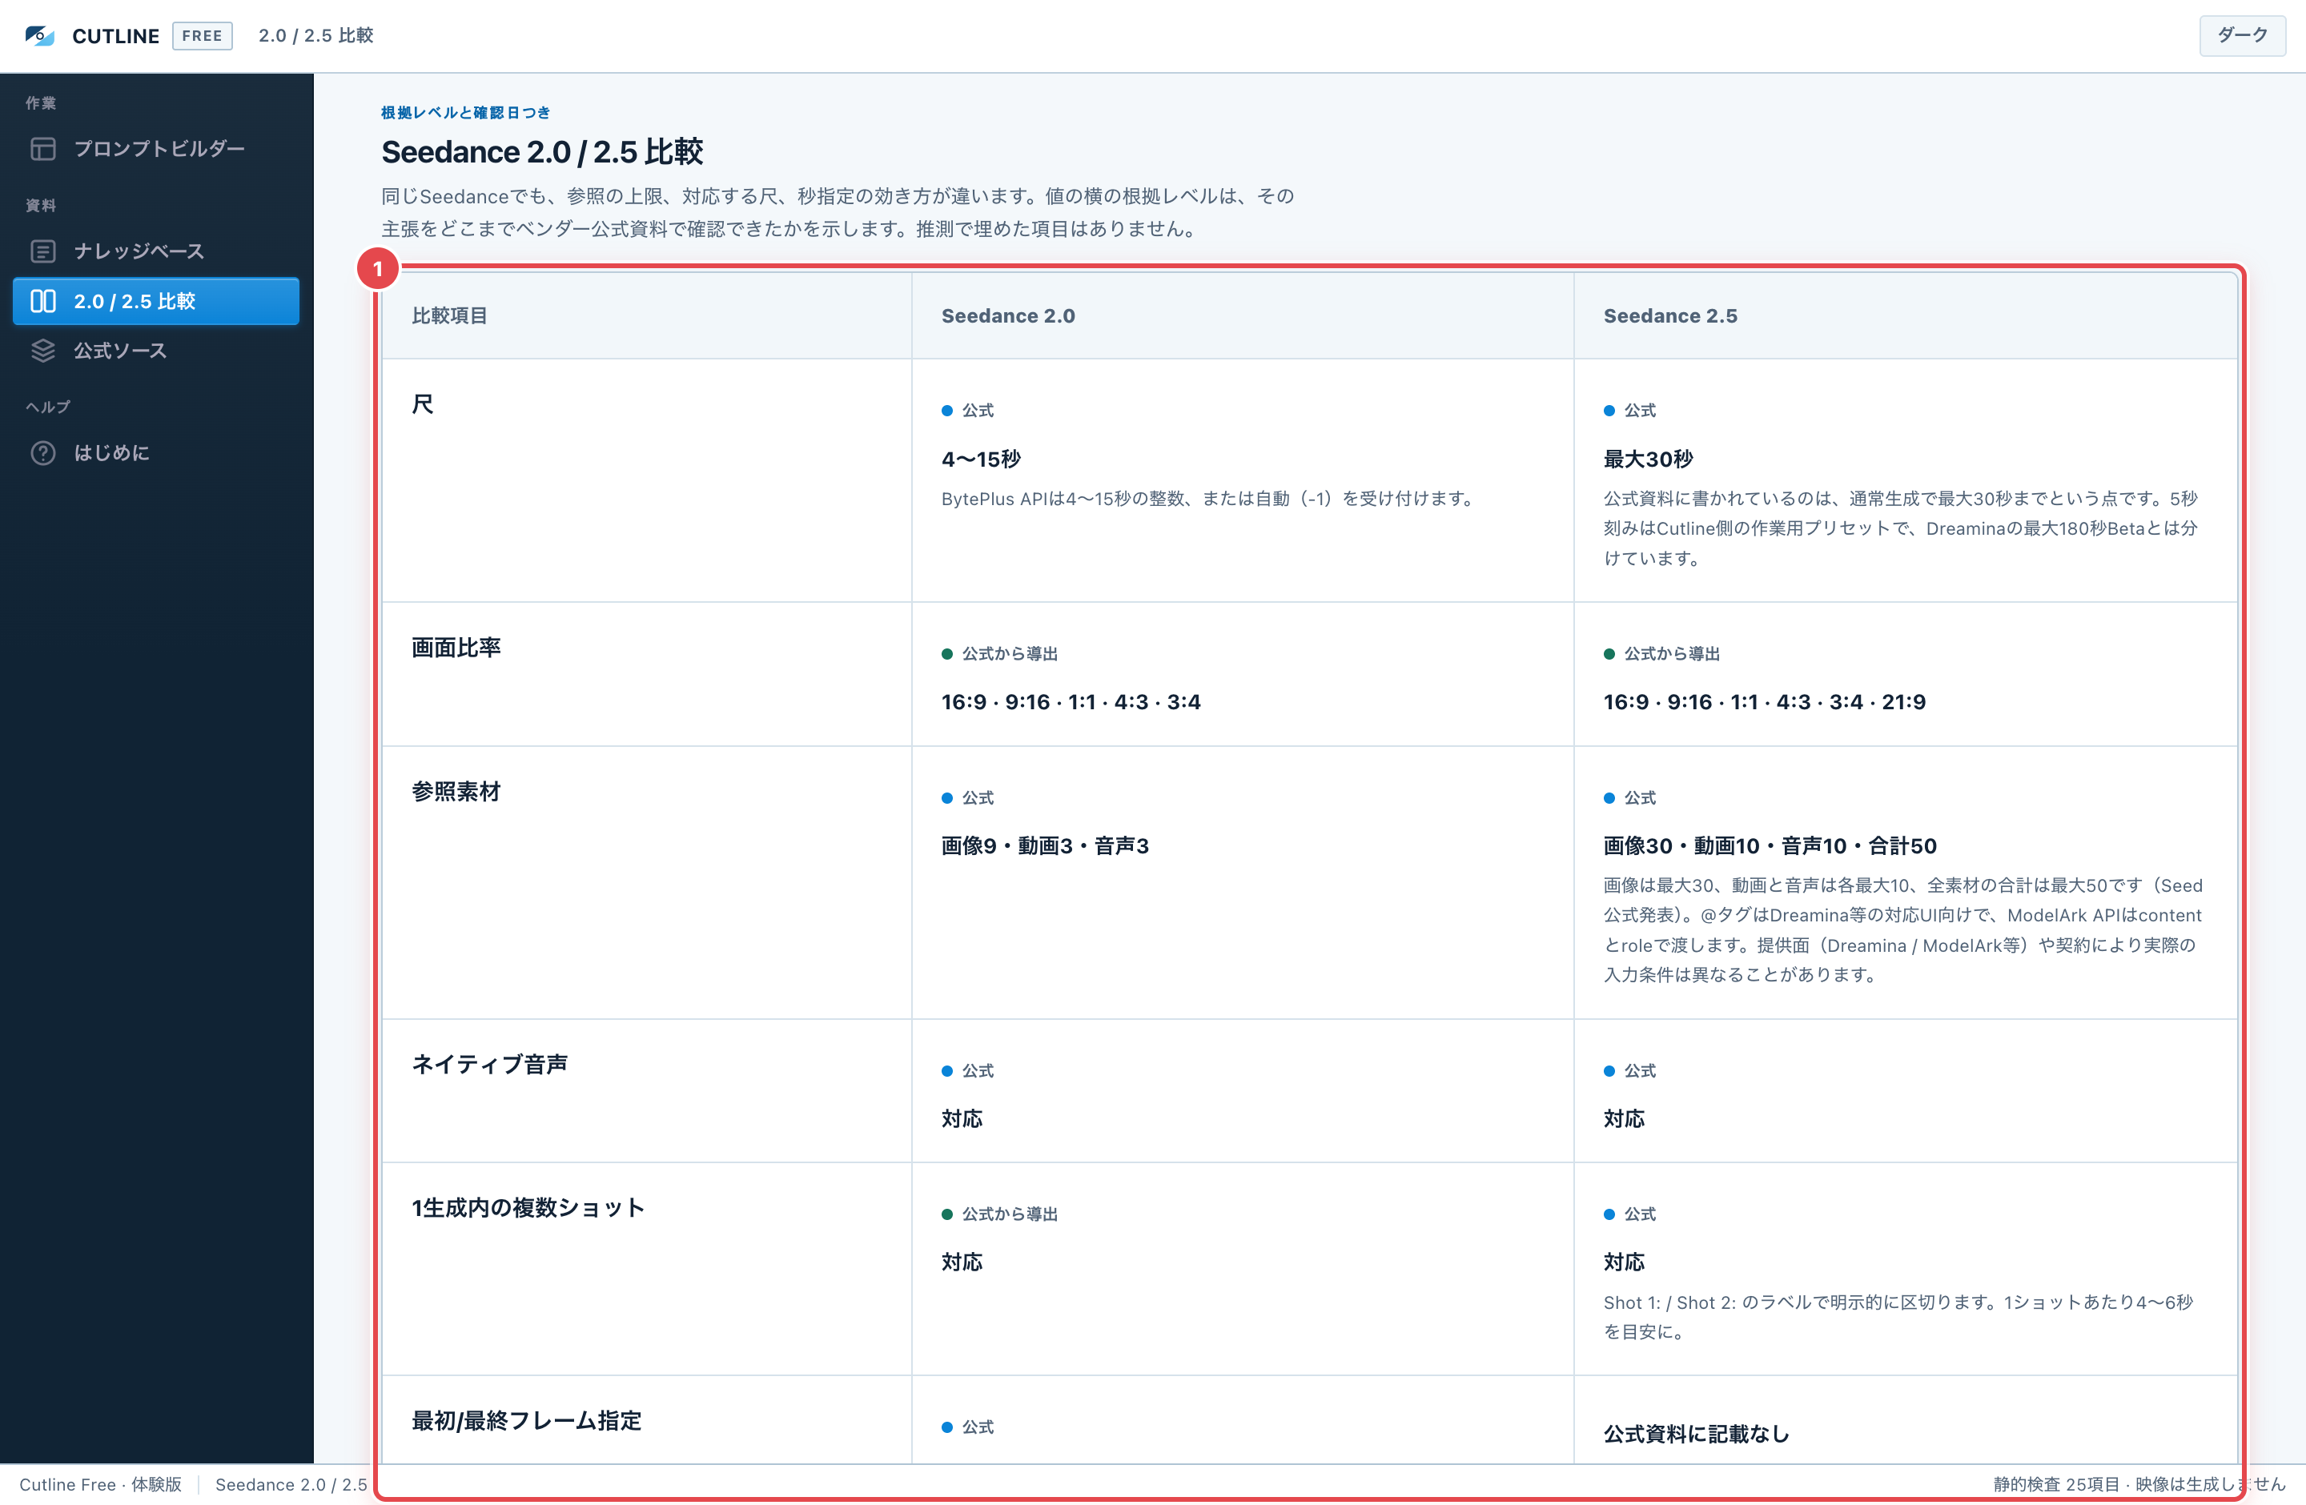Click the CUTLINE brand name
Image resolution: width=2306 pixels, height=1505 pixels.
(x=115, y=36)
